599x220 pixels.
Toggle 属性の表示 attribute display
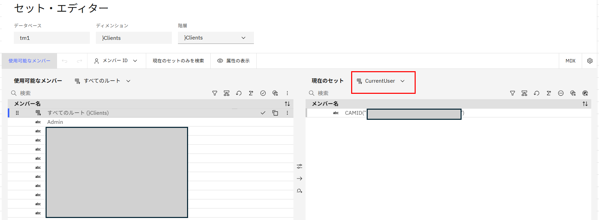click(233, 61)
